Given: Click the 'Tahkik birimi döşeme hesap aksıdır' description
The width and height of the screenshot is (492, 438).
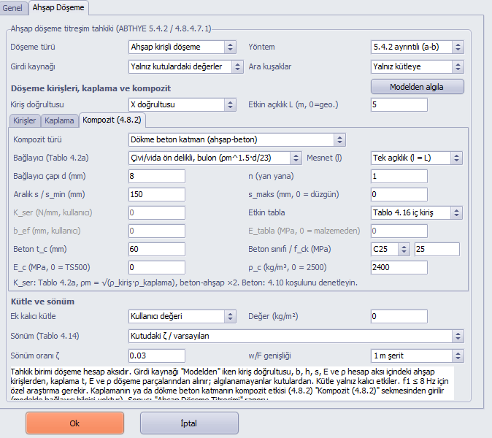Looking at the screenshot, I should tap(232, 383).
